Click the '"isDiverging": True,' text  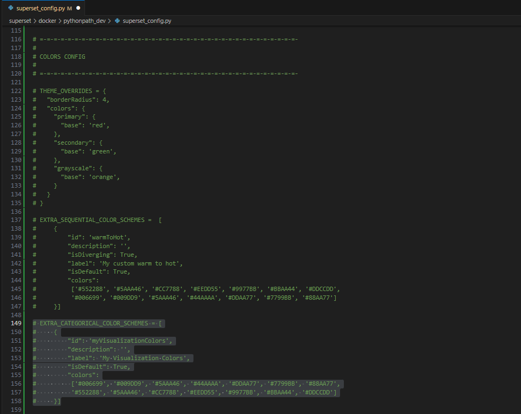point(102,255)
